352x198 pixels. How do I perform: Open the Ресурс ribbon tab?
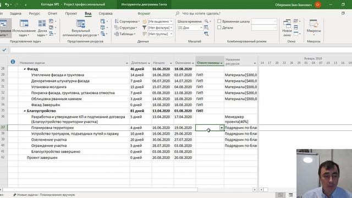34,13
